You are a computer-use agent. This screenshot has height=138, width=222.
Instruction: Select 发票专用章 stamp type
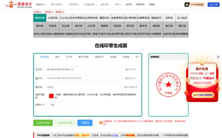pos(117,18)
